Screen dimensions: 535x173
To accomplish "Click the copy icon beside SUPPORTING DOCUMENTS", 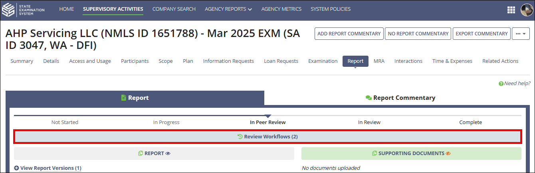I will [x=374, y=153].
